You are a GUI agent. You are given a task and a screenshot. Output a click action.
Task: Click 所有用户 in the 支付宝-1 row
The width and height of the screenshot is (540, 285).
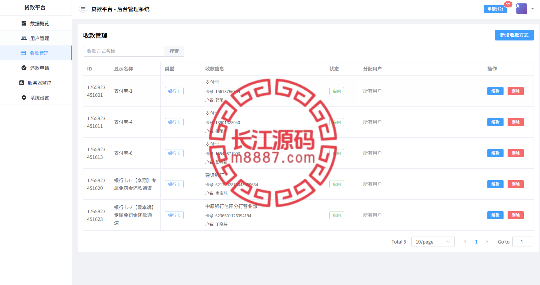coord(372,91)
